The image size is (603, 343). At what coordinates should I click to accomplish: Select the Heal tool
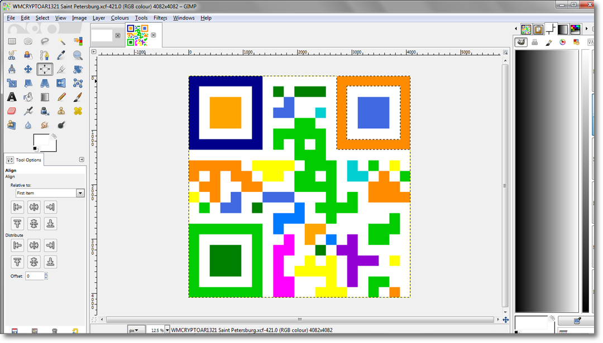tap(78, 111)
